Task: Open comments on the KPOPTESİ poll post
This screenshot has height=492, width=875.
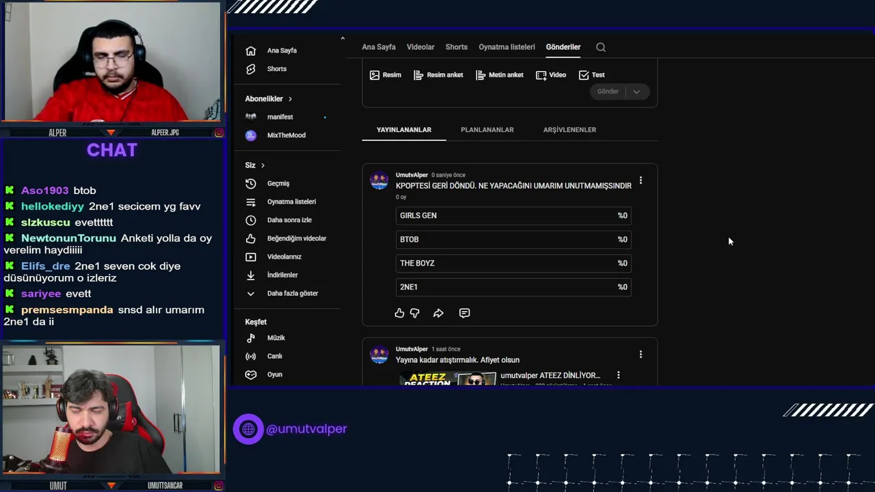Action: point(465,313)
